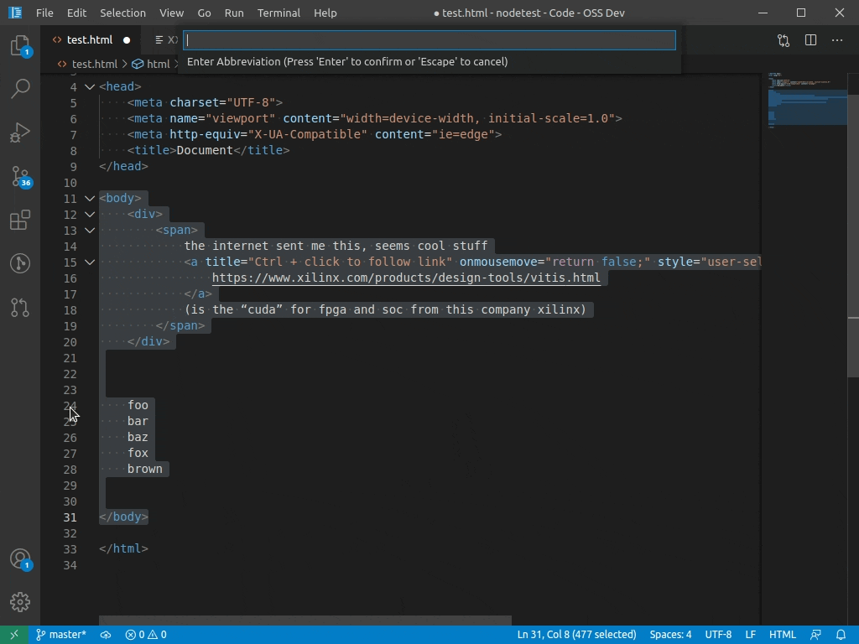
Task: Switch to the test.html editor tab
Action: [x=89, y=40]
